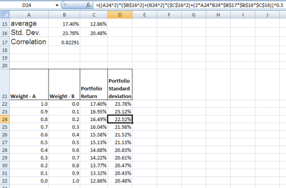Select standard deviation 20.43% cell
This screenshot has height=188, width=286.
pos(120,173)
